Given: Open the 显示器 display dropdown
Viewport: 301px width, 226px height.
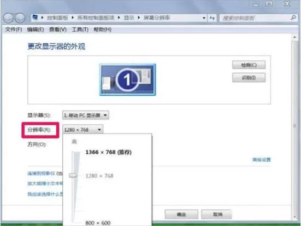Looking at the screenshot, I should coord(86,115).
